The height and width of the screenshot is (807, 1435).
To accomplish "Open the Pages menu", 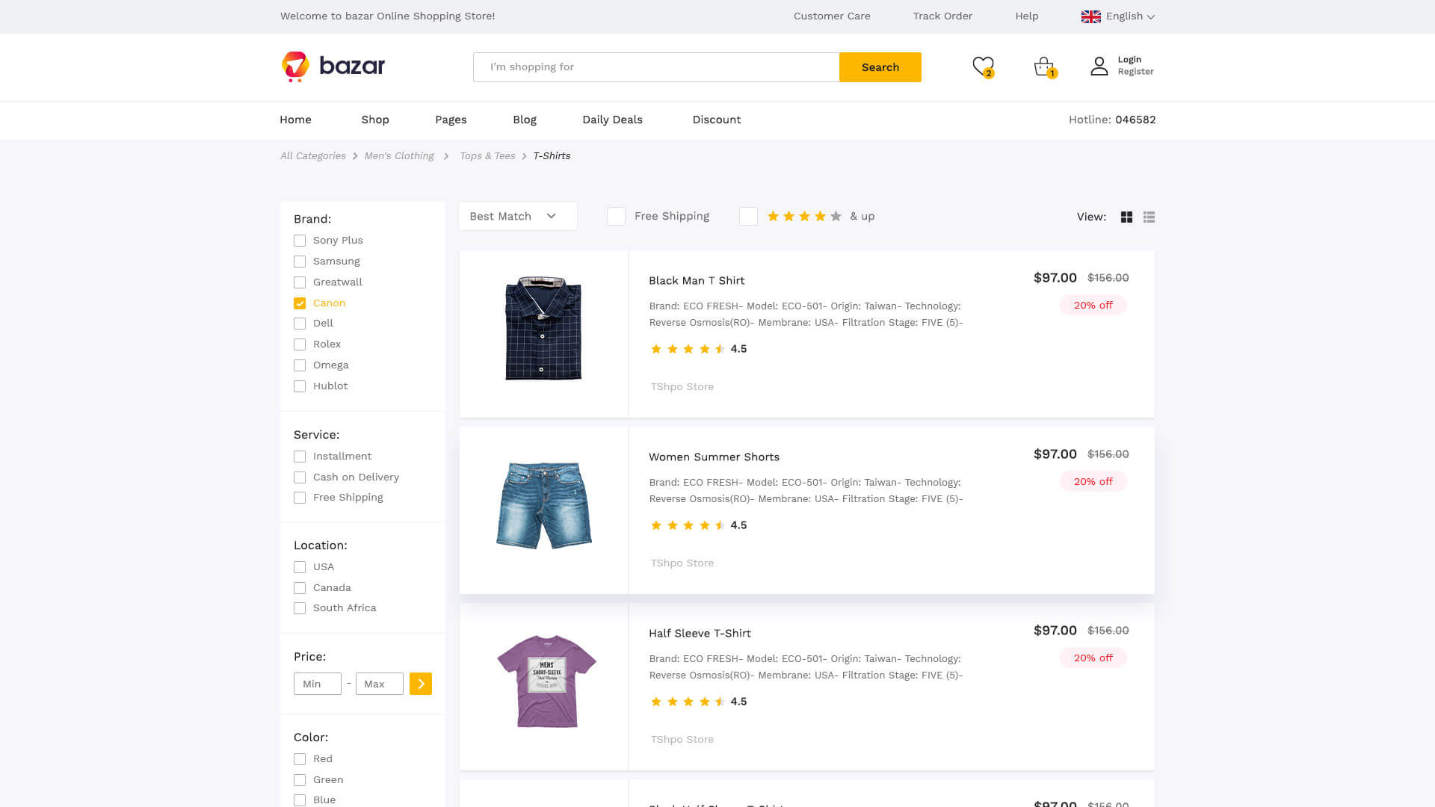I will pyautogui.click(x=451, y=120).
